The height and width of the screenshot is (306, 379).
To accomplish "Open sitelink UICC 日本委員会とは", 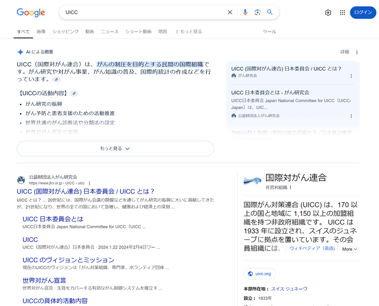I will pyautogui.click(x=53, y=219).
